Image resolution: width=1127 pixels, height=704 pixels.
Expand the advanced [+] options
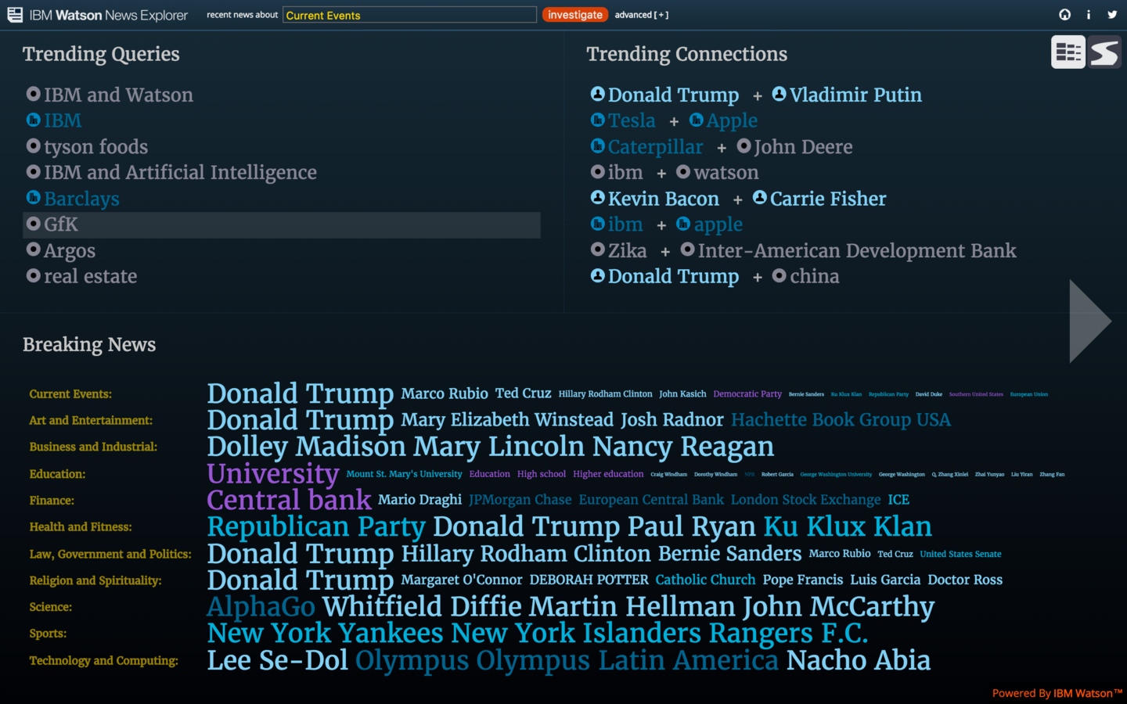click(x=642, y=15)
